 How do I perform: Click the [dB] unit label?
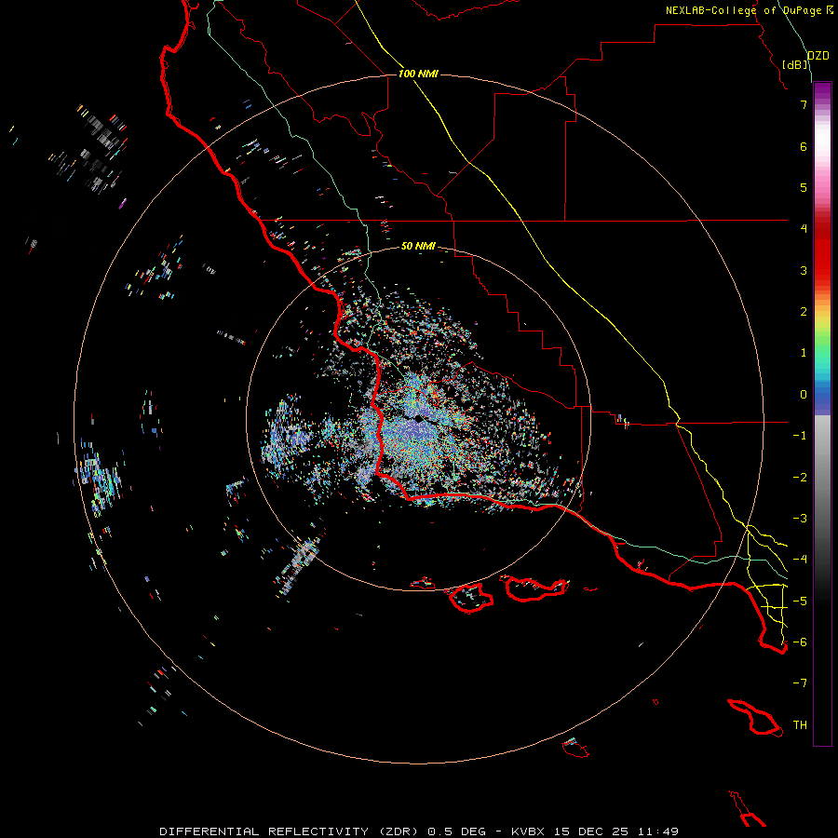[795, 64]
